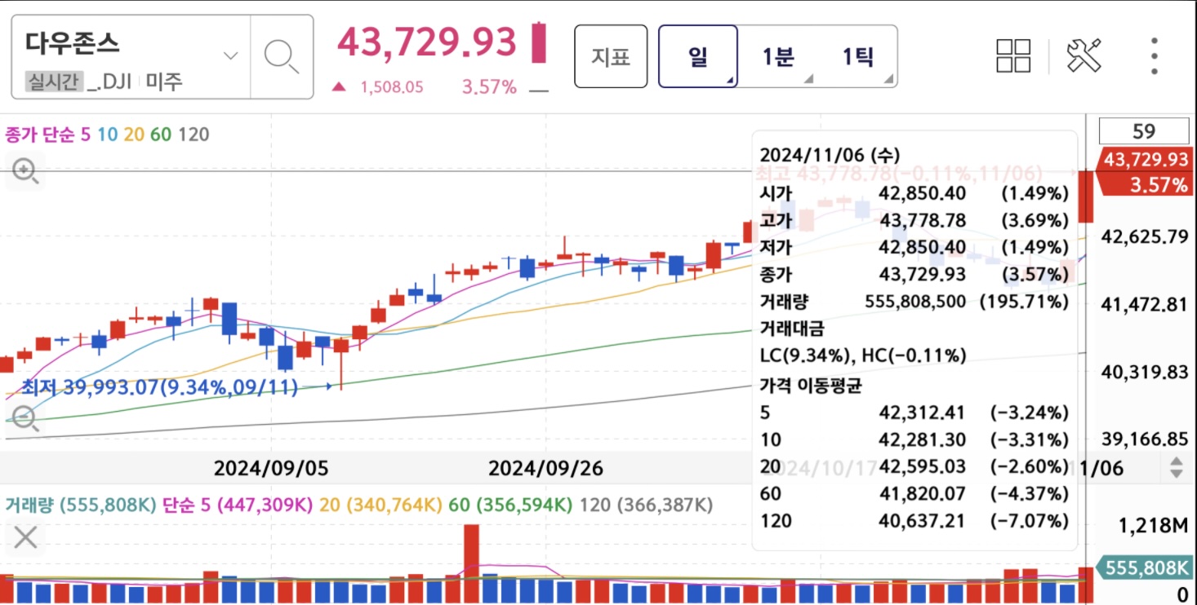This screenshot has width=1197, height=605.
Task: Open the three-dot more options menu
Action: pyautogui.click(x=1154, y=56)
